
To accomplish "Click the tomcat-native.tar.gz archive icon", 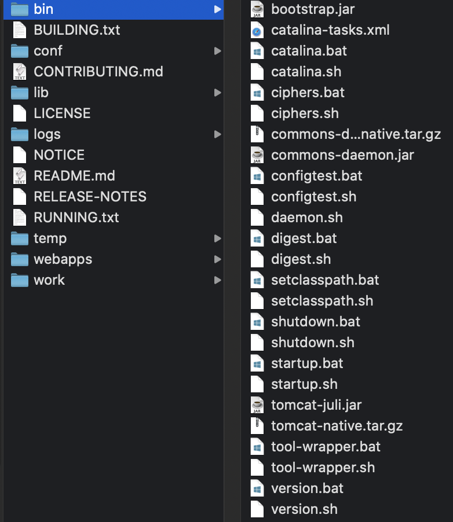I will [x=257, y=426].
